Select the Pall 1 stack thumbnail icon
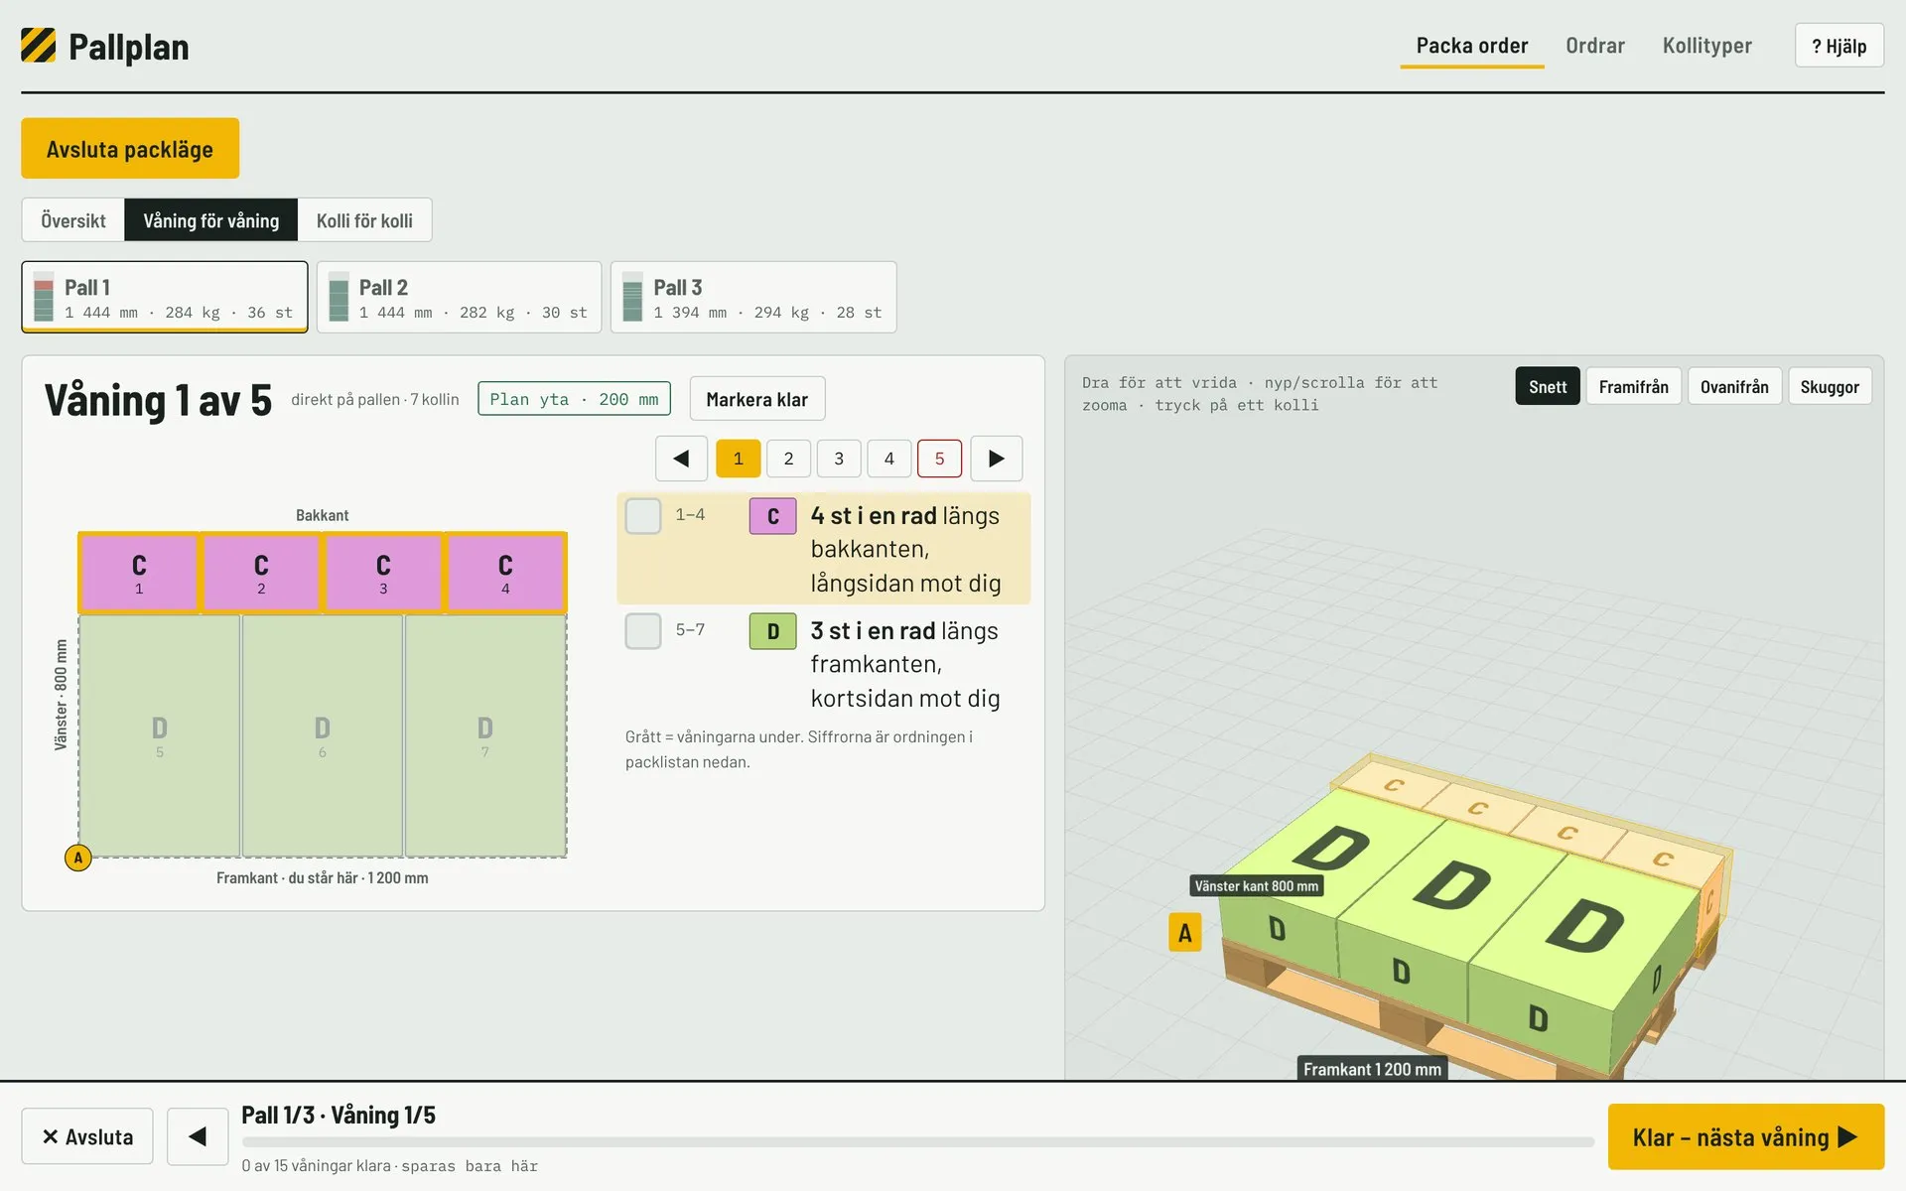The height and width of the screenshot is (1191, 1906). [44, 297]
